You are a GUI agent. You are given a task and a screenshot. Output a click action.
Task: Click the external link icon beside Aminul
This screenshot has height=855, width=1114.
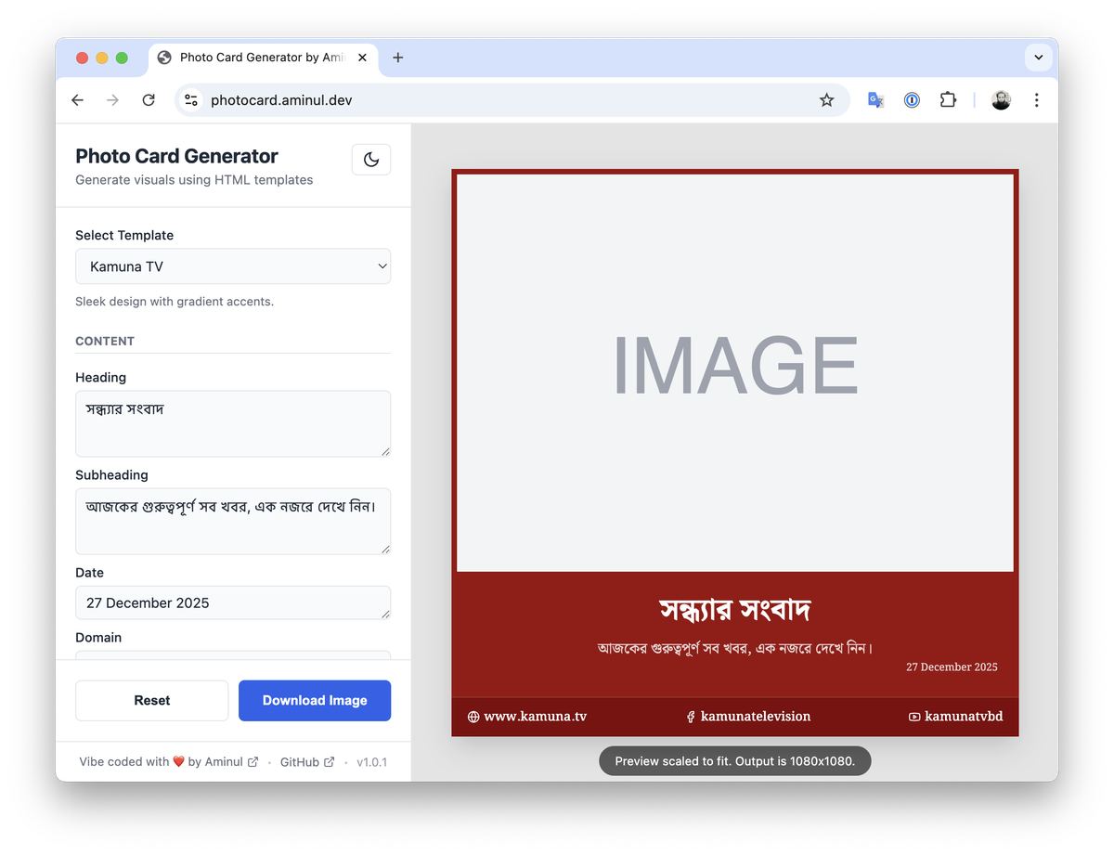pyautogui.click(x=253, y=762)
